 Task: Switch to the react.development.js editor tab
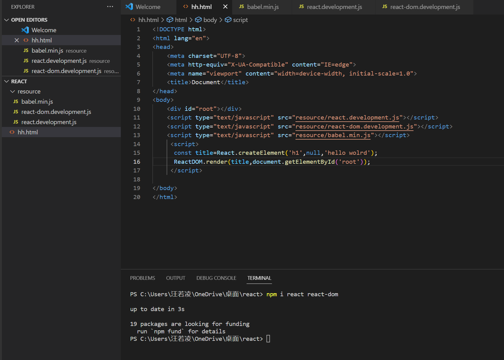334,7
